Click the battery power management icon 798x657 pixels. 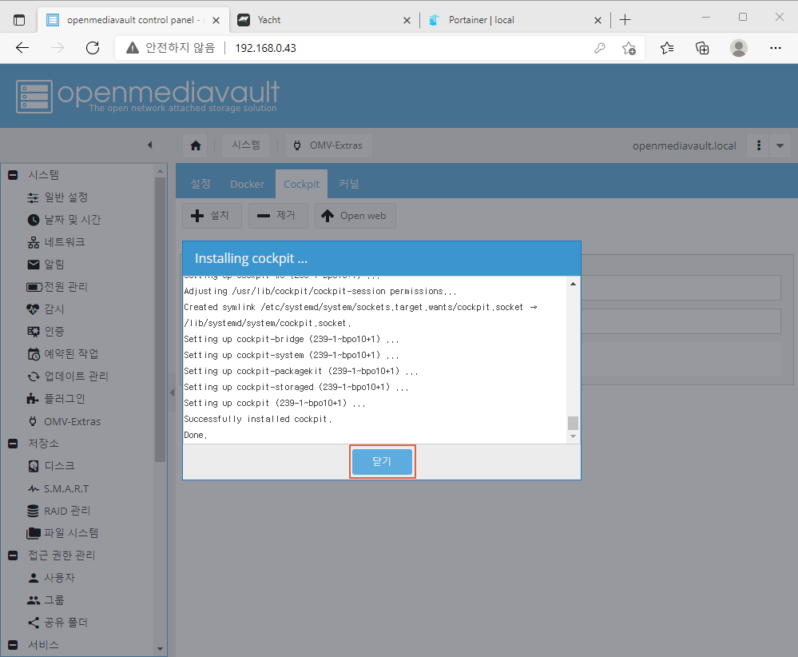34,287
